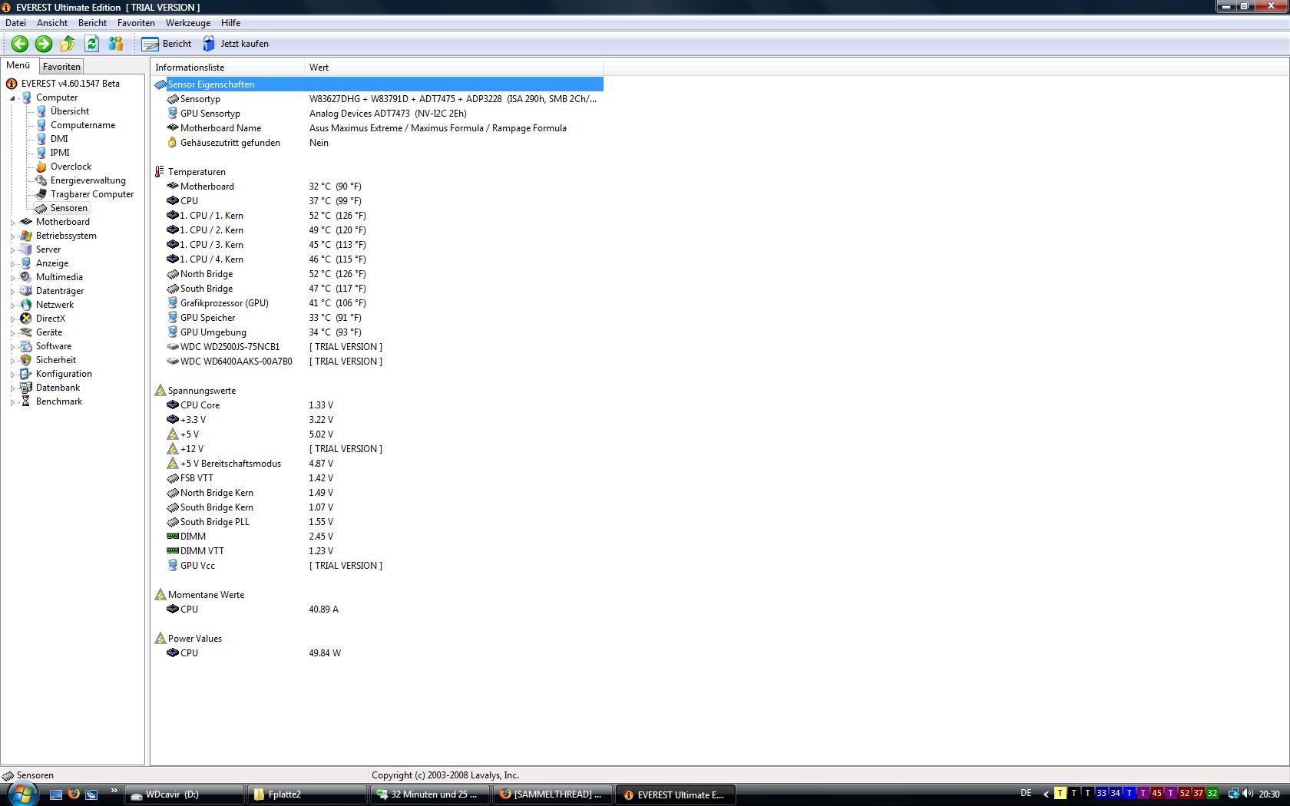Click the Overclock flame icon
Viewport: 1290px width, 806px height.
pyautogui.click(x=41, y=167)
